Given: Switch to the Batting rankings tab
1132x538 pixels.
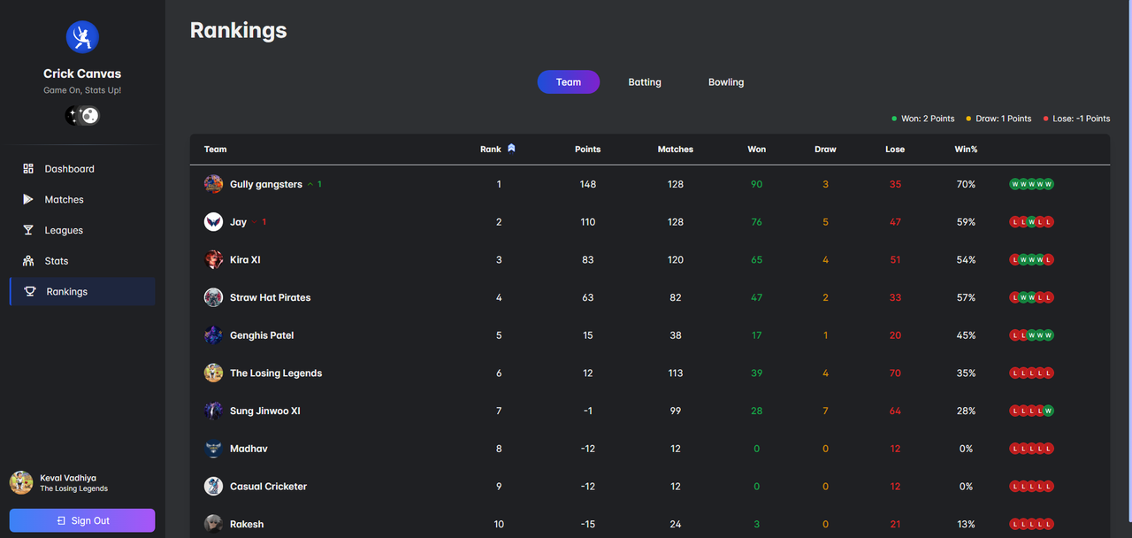Looking at the screenshot, I should pyautogui.click(x=645, y=82).
